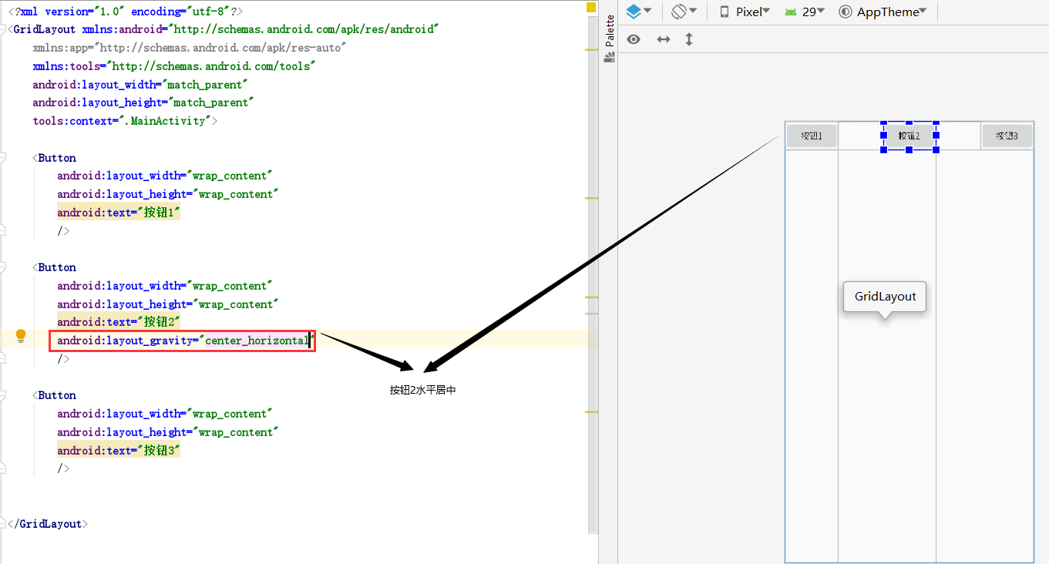Click the lightbulb quick-fix icon

point(21,336)
